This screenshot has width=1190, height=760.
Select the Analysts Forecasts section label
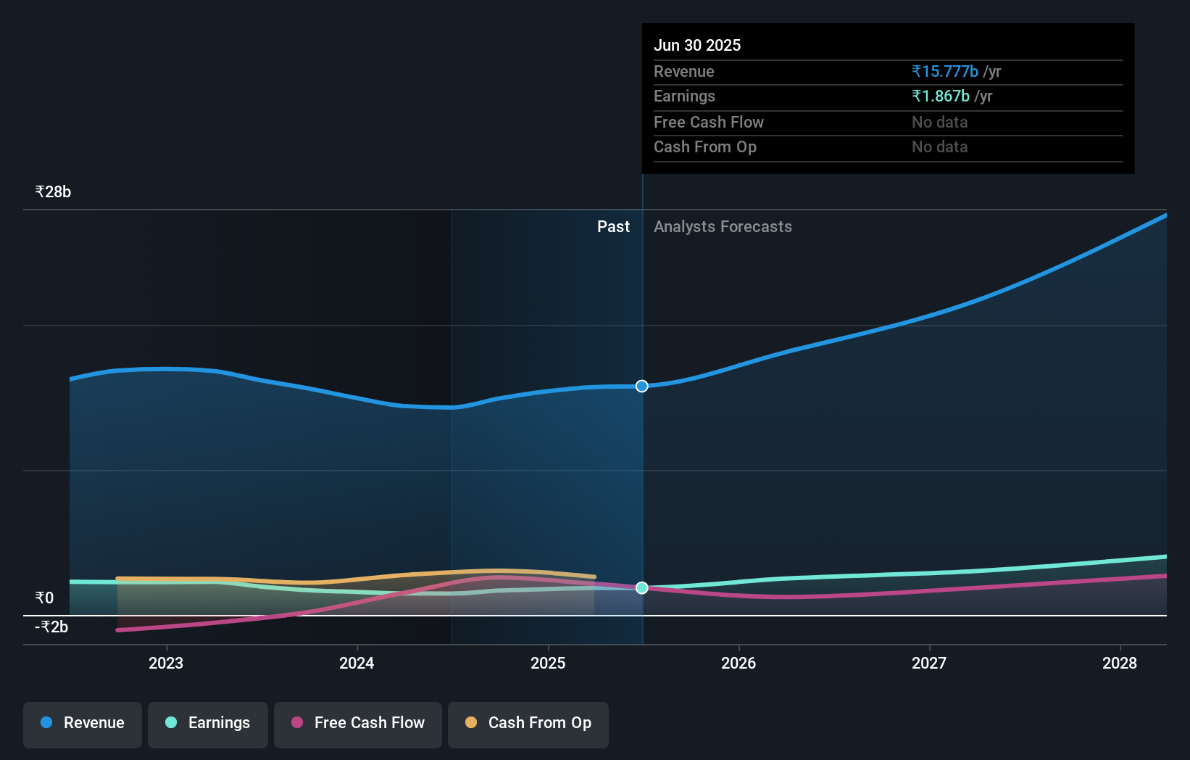(x=723, y=226)
